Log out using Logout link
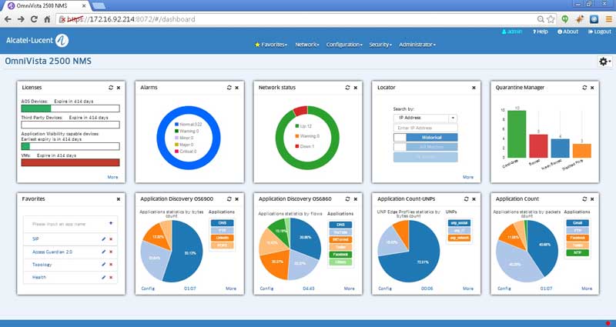616x327 pixels. pos(600,32)
